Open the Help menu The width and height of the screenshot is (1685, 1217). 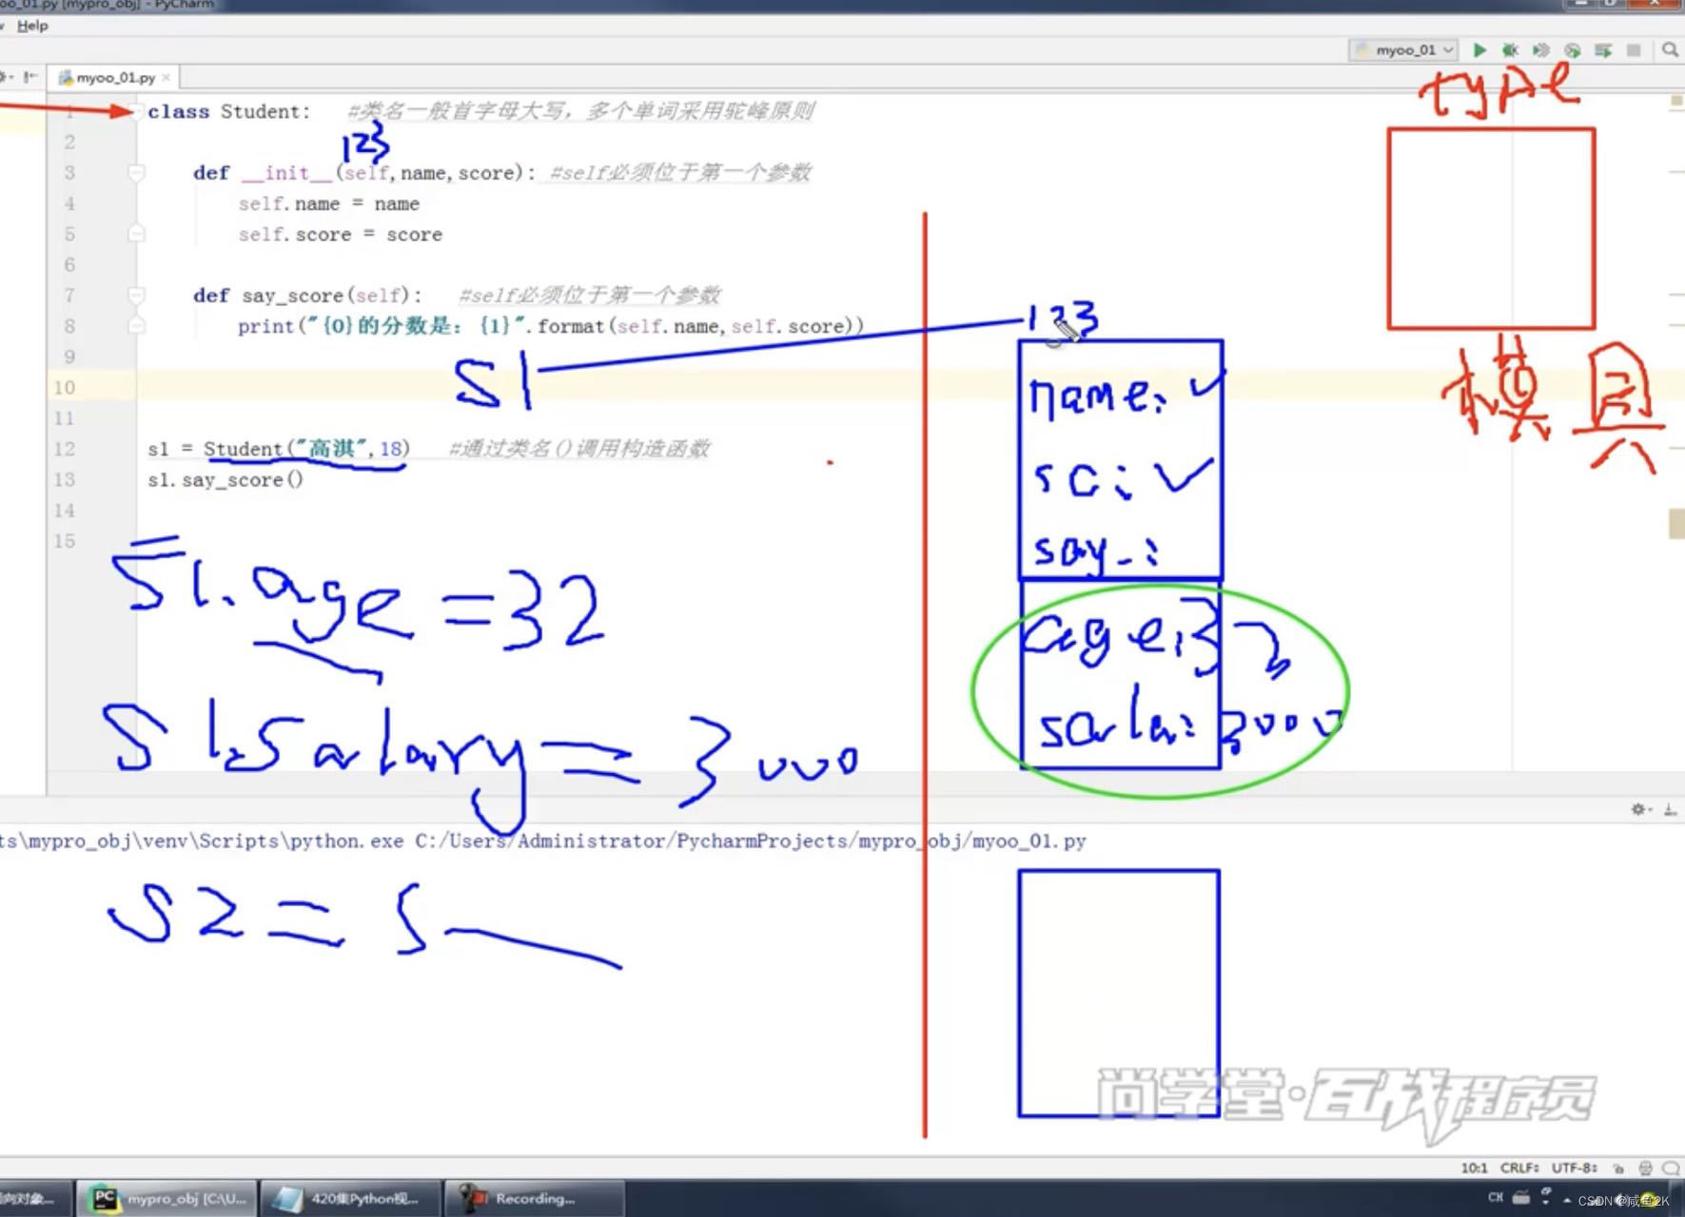click(x=33, y=26)
